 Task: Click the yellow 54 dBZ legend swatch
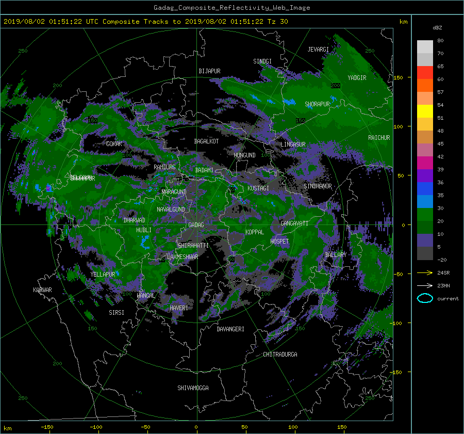[x=425, y=111]
